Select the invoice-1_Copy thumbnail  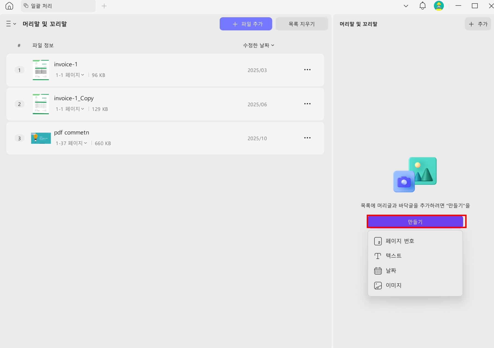41,104
